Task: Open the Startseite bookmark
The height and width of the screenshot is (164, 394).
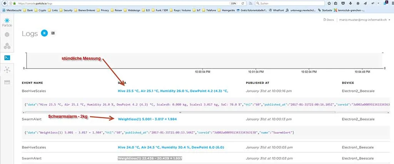Action: [x=325, y=10]
